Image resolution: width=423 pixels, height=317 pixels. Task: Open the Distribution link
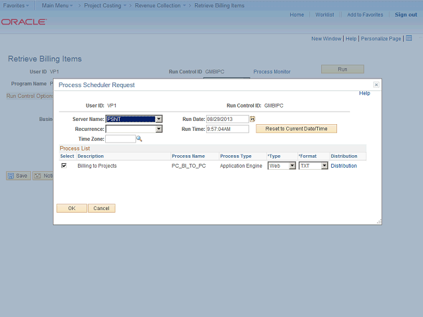click(x=344, y=166)
